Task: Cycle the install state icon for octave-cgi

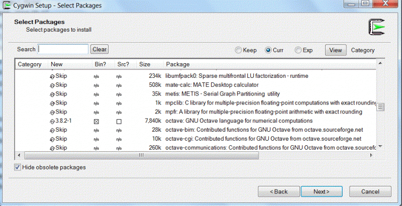Action: coord(52,139)
